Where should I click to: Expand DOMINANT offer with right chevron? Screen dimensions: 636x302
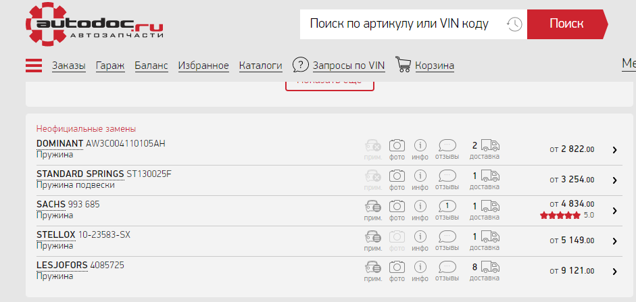(614, 150)
